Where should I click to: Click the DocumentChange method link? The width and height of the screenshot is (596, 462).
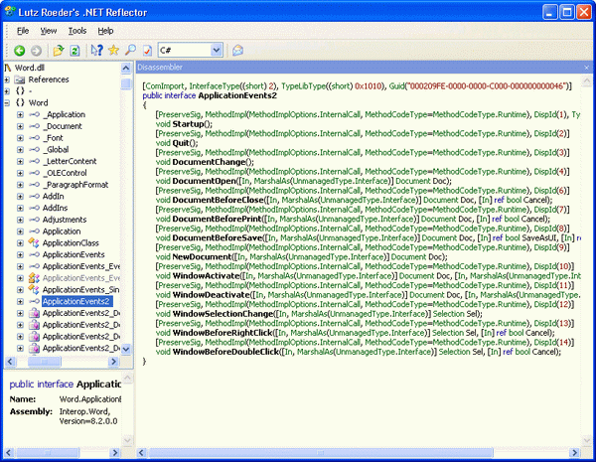(209, 162)
